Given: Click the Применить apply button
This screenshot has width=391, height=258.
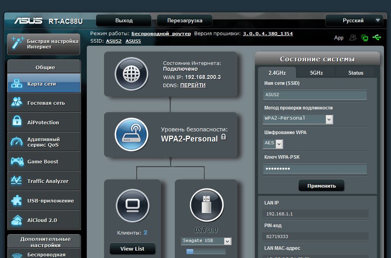Looking at the screenshot, I should [x=321, y=186].
